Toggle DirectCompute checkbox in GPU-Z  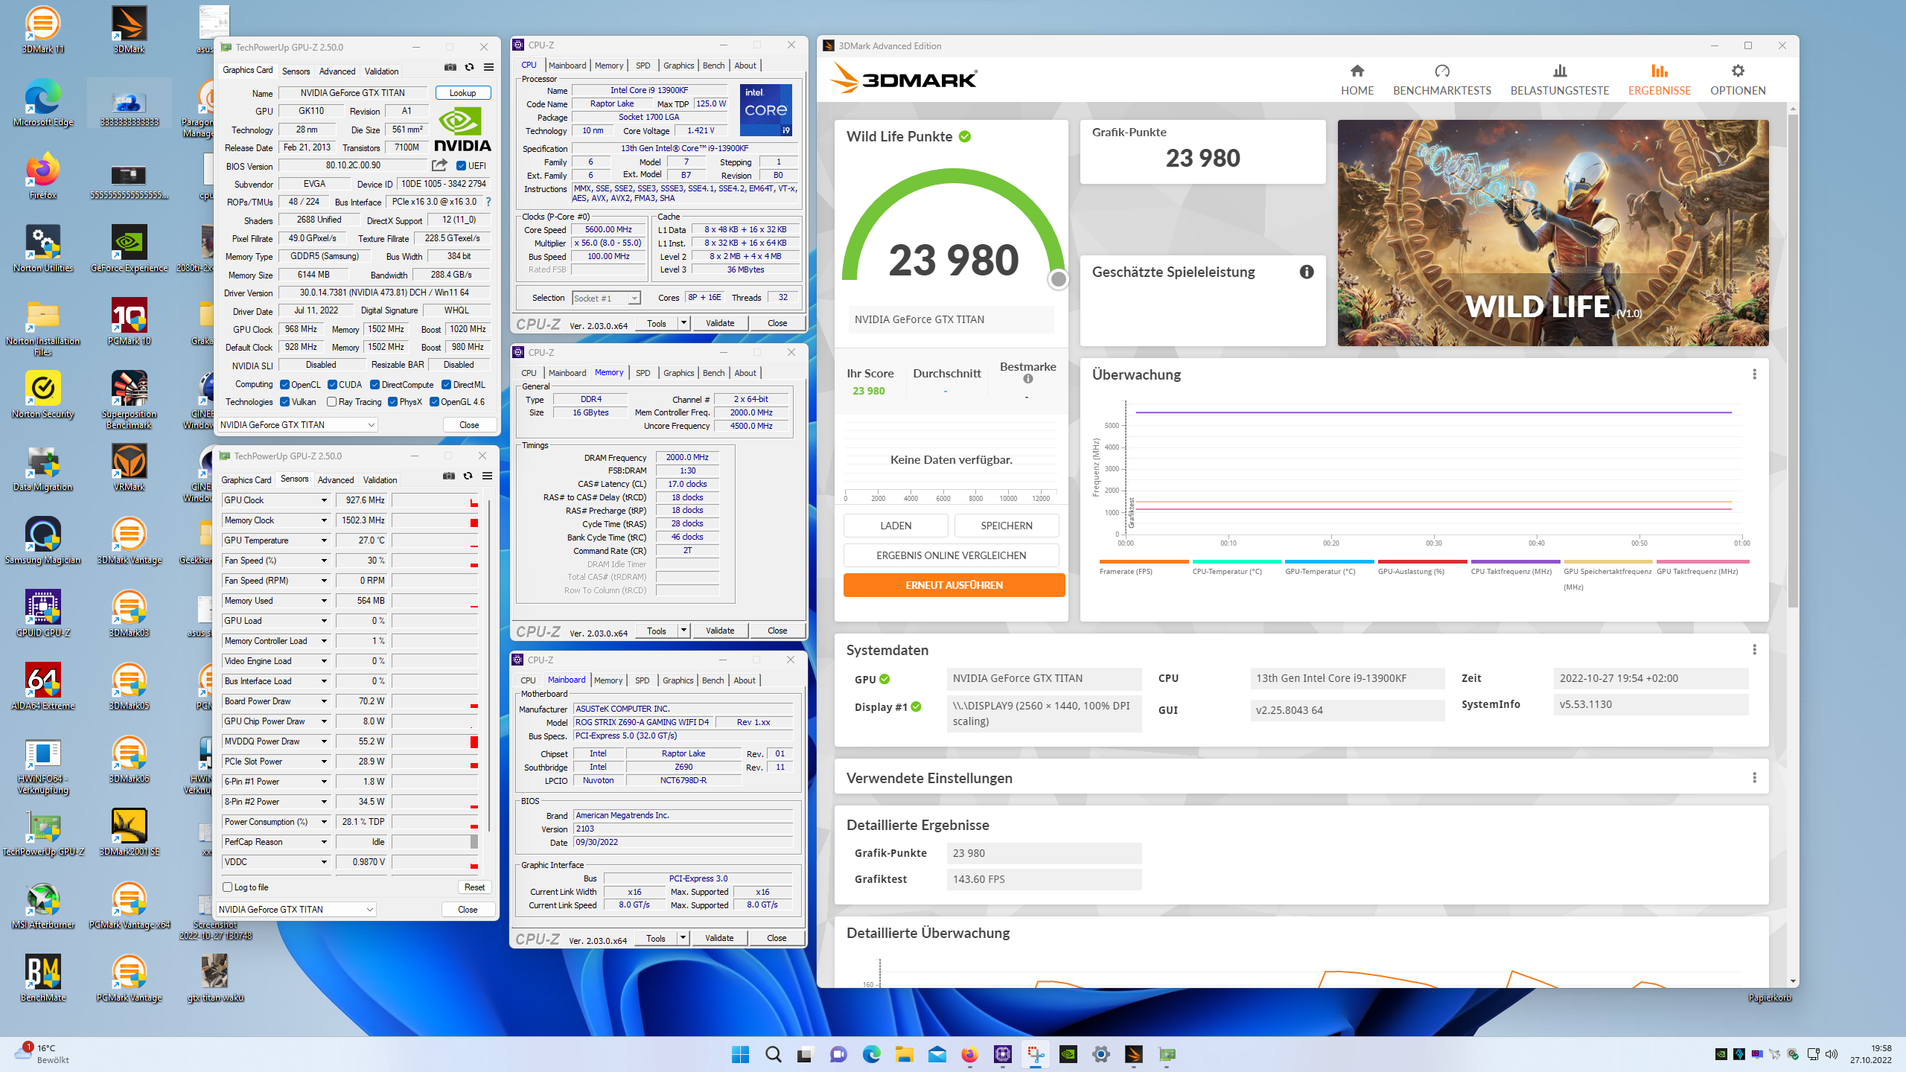(374, 385)
